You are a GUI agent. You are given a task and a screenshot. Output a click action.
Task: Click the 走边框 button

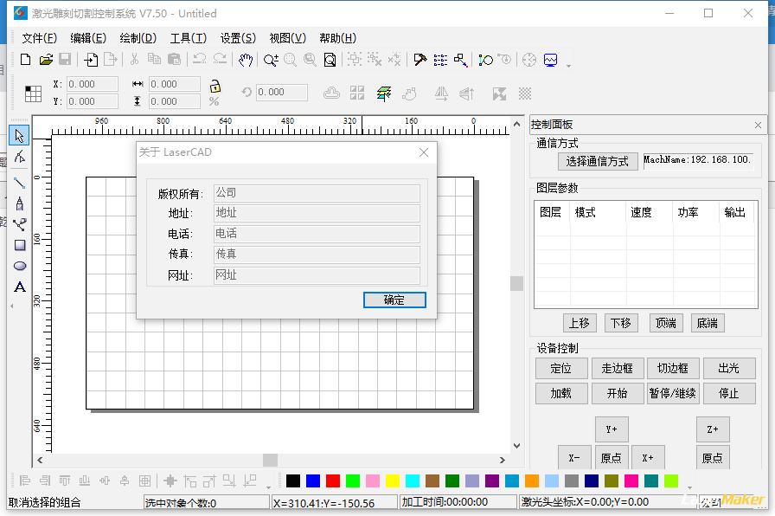coord(618,368)
